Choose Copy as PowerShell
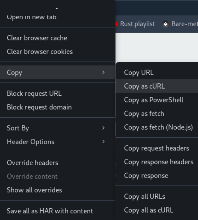This screenshot has height=220, width=198. [154, 100]
